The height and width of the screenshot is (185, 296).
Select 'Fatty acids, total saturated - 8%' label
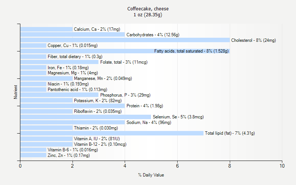pyautogui.click(x=191, y=51)
